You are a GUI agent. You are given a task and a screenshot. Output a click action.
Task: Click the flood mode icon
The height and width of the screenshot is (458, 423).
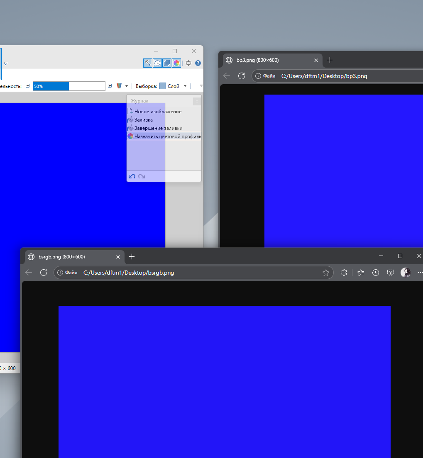pyautogui.click(x=119, y=86)
